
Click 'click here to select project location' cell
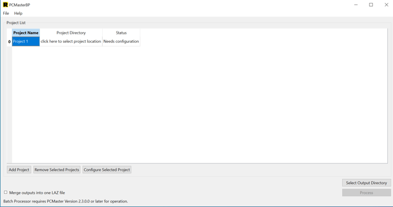pos(71,41)
